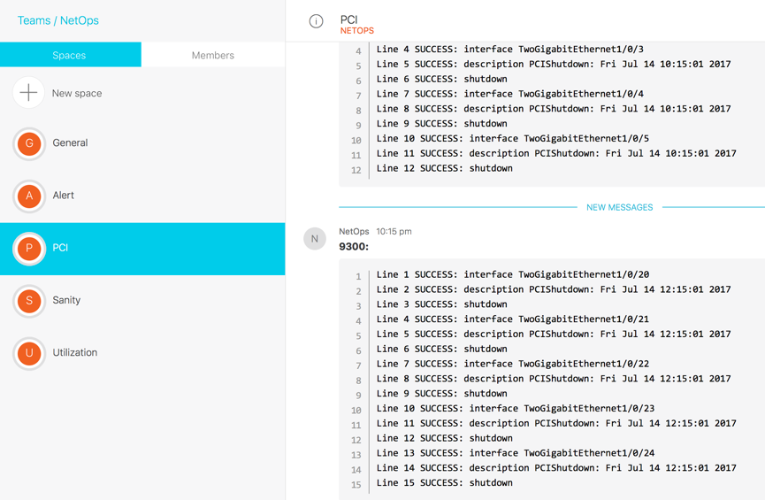Switch to the Spaces tab

(x=70, y=55)
